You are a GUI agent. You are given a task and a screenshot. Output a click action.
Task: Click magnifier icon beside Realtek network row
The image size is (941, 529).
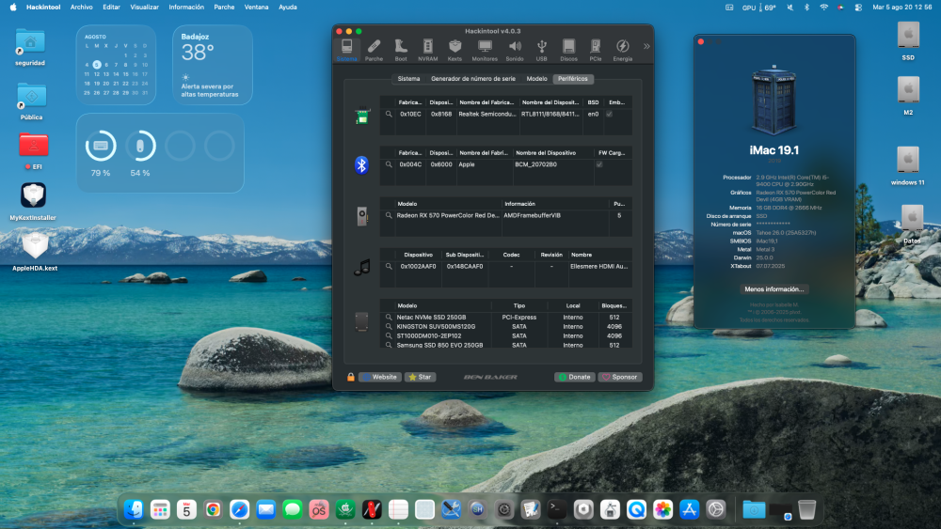389,114
